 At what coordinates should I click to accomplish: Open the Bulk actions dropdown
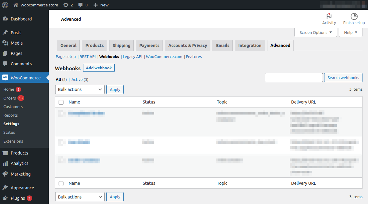point(80,89)
